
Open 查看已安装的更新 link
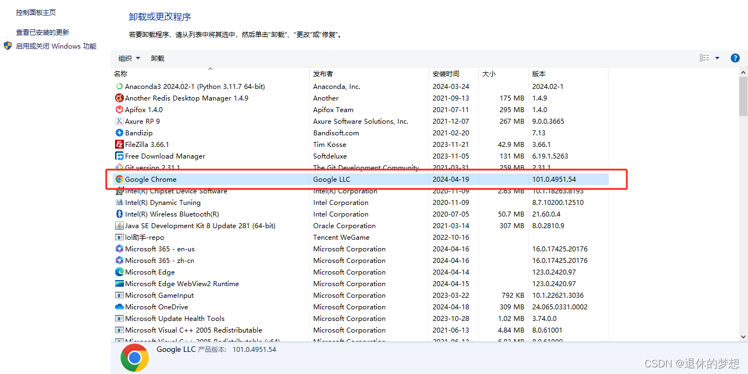[43, 32]
